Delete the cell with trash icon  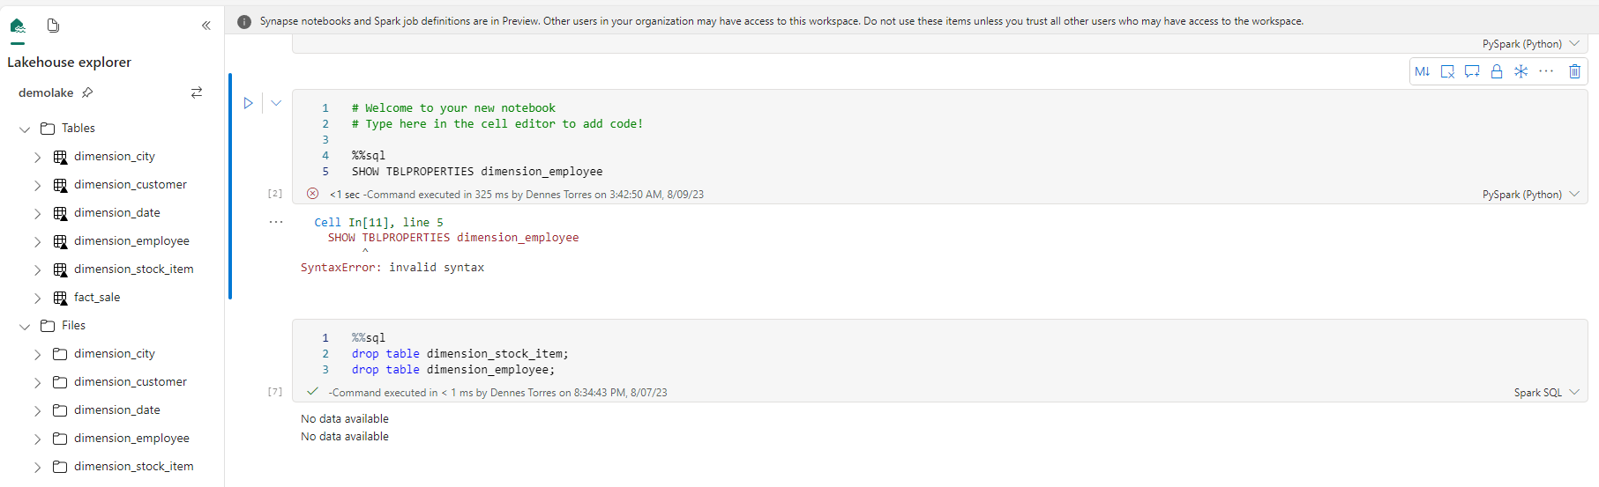coord(1574,71)
